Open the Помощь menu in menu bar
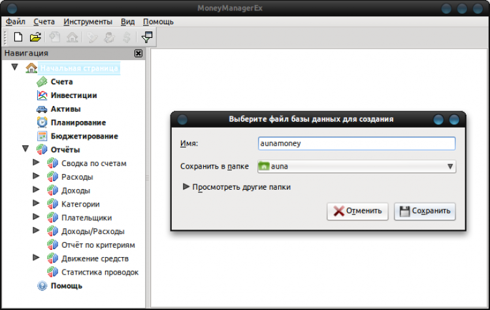 point(158,22)
